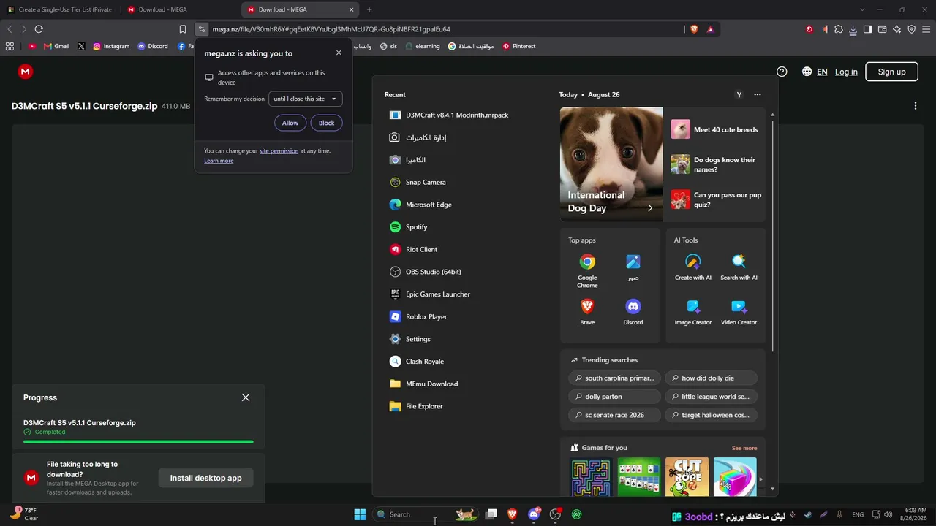Click the MEGA logo on the page
The width and height of the screenshot is (936, 526).
[26, 72]
